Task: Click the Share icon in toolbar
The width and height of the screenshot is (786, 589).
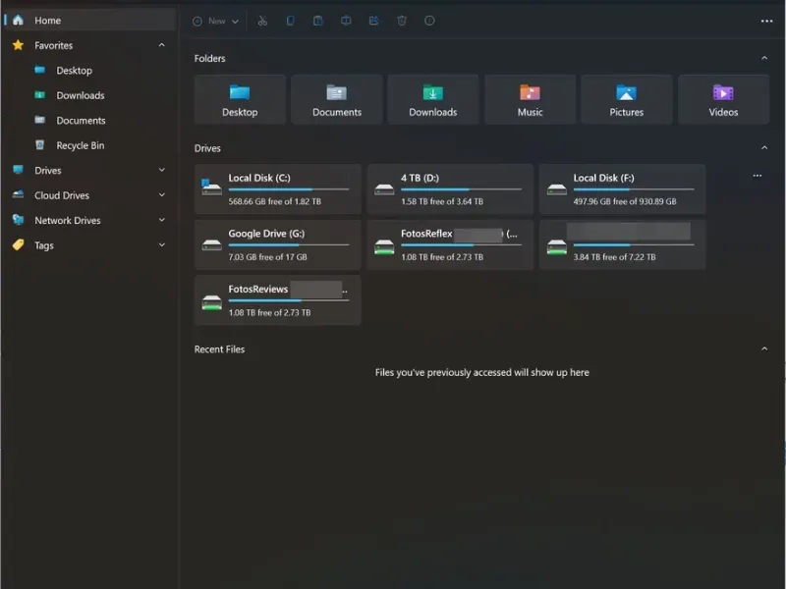Action: [x=374, y=21]
